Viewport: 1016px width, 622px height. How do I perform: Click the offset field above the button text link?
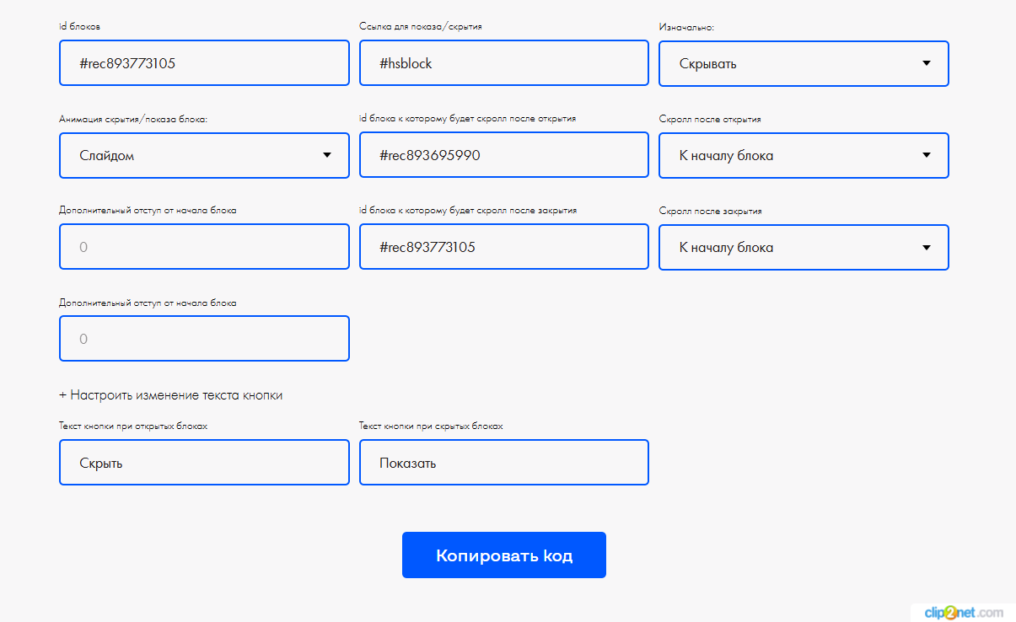[x=204, y=339]
